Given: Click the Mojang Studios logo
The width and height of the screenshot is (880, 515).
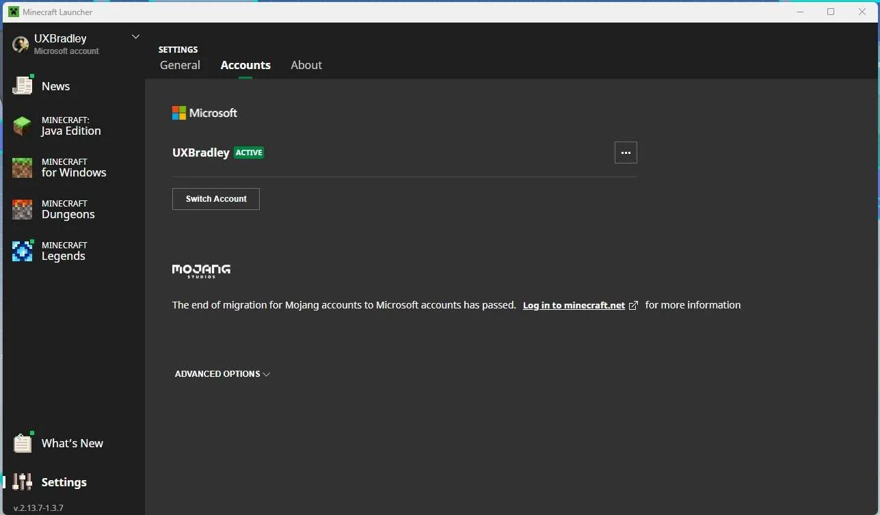Looking at the screenshot, I should coord(201,271).
